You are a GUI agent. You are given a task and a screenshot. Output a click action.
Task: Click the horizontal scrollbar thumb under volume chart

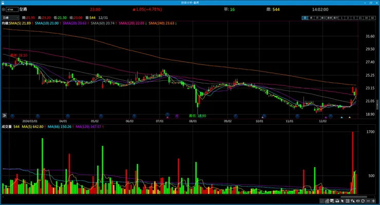(x=354, y=197)
